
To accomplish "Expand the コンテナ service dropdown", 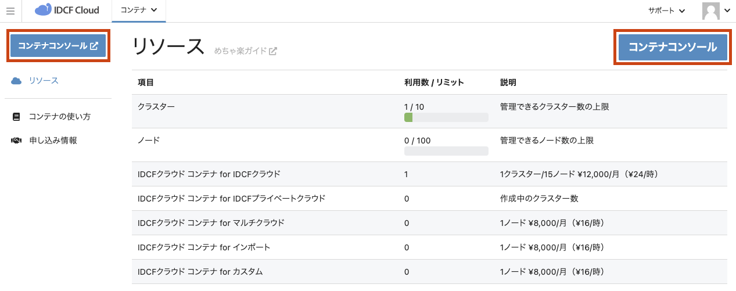I will click(138, 10).
